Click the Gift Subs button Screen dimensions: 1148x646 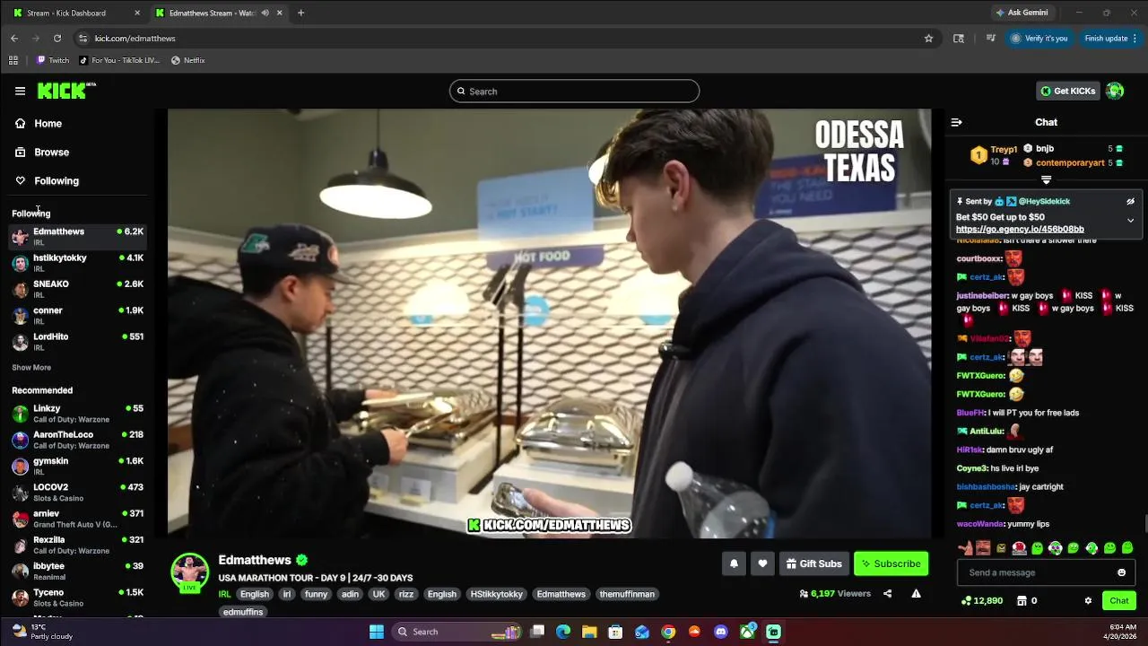[813, 563]
